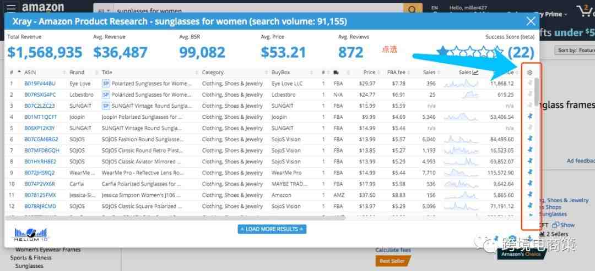Select FBA fee cell $8.83
The image size is (595, 271).
coord(399,195)
